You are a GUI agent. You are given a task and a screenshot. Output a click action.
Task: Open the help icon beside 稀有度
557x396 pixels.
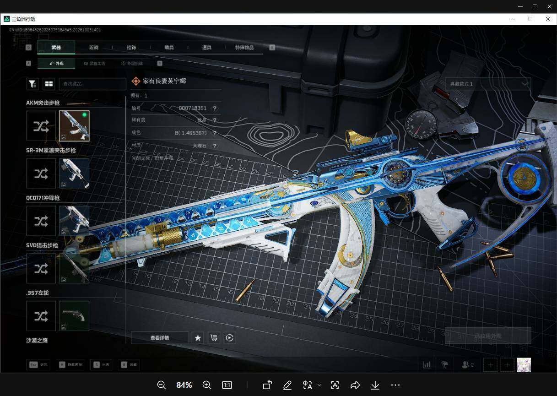point(214,120)
